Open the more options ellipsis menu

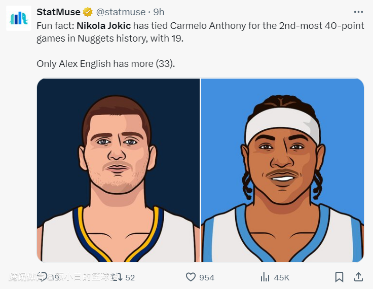(x=359, y=12)
